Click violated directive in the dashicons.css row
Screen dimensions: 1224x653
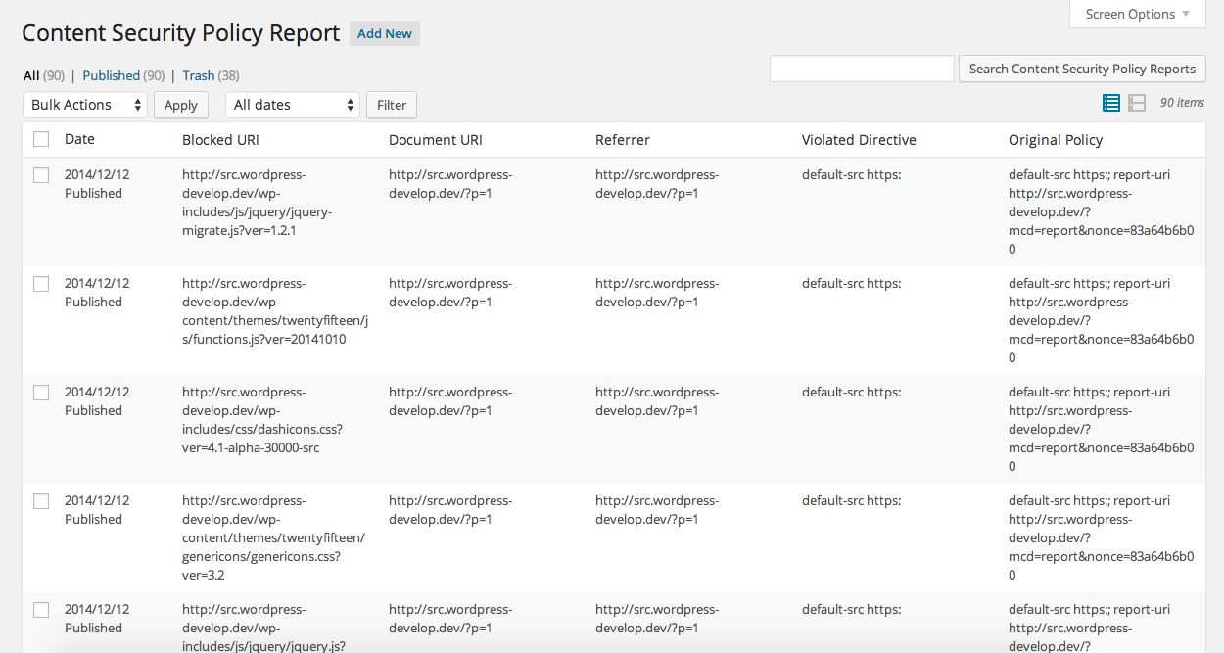click(x=851, y=393)
